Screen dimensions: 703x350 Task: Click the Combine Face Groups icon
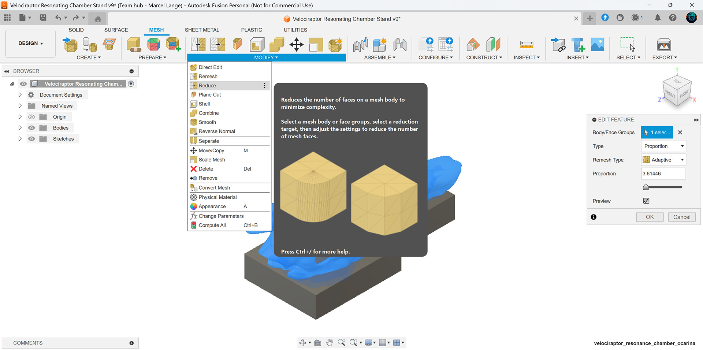coord(173,45)
